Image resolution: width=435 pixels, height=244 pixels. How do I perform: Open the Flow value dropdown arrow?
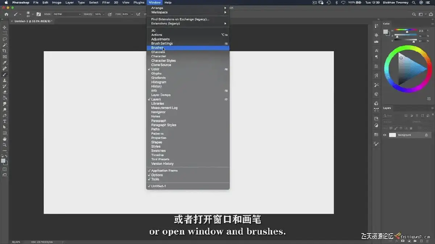click(131, 14)
